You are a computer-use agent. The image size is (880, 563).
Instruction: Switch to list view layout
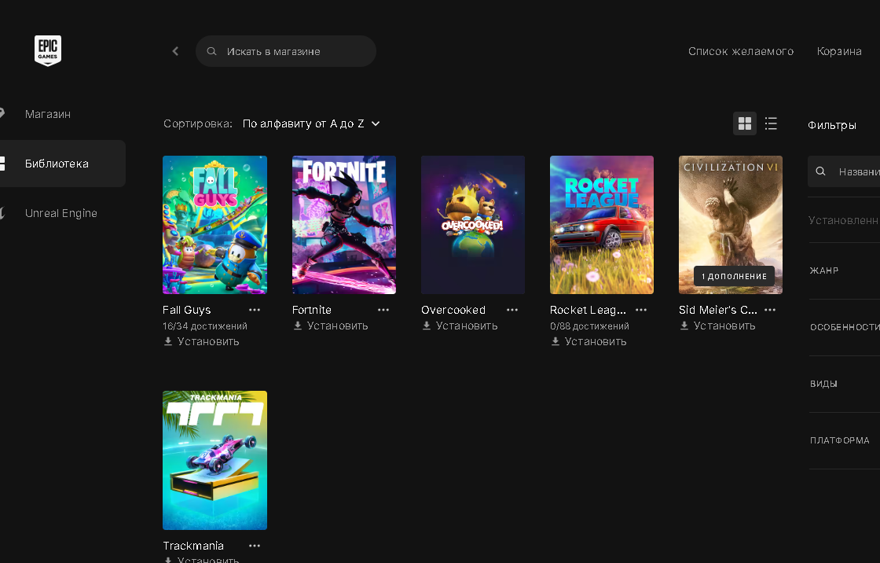click(771, 123)
